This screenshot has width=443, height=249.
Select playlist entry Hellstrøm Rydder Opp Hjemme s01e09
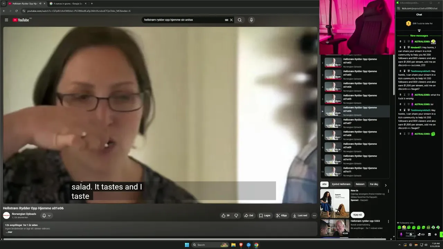pos(356,147)
